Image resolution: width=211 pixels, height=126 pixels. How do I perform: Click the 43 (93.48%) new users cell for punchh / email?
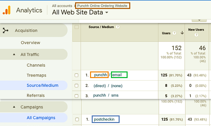(197, 75)
